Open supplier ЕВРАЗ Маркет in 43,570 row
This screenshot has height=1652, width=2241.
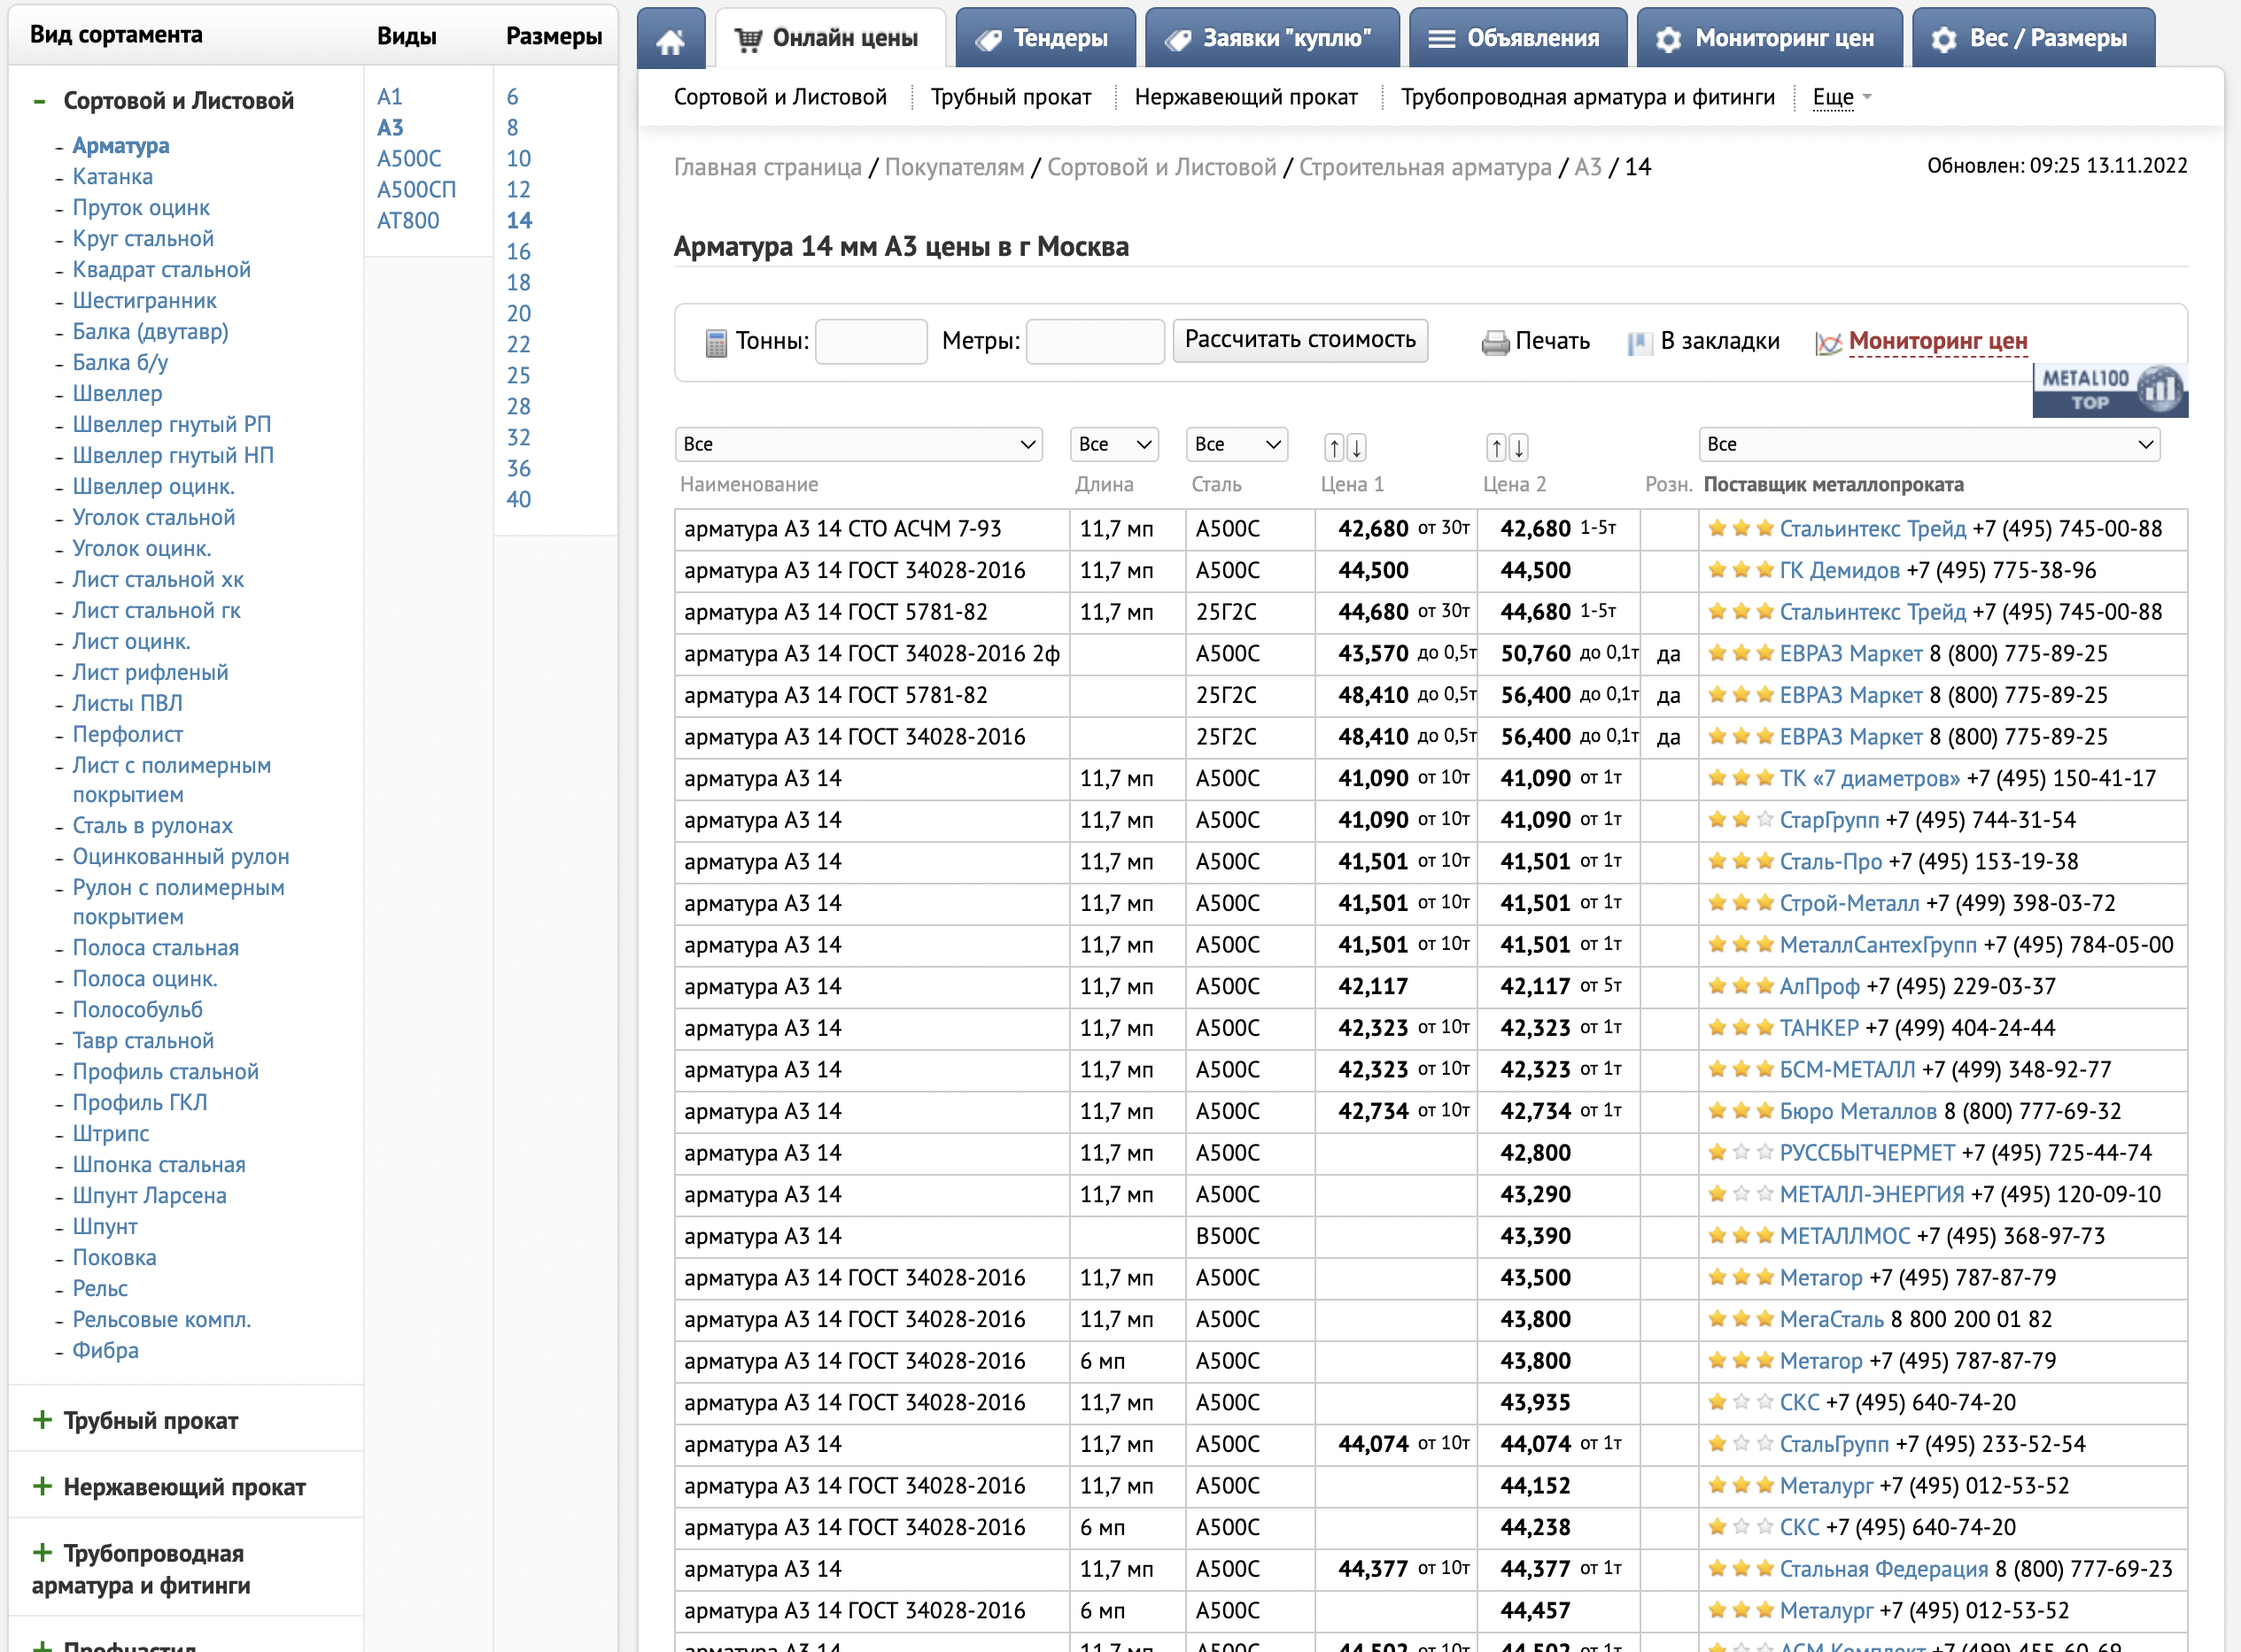(1851, 653)
